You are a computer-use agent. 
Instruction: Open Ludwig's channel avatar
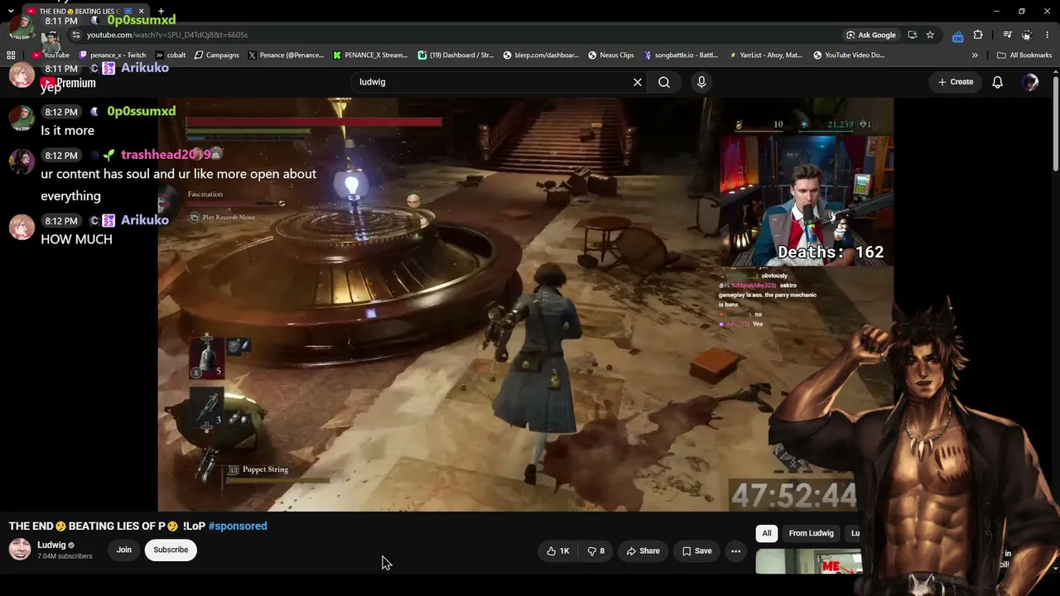(20, 549)
